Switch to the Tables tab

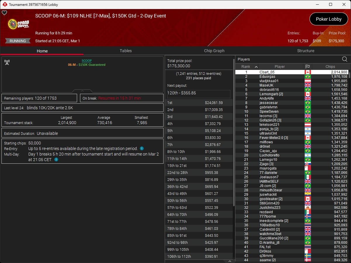tap(126, 51)
